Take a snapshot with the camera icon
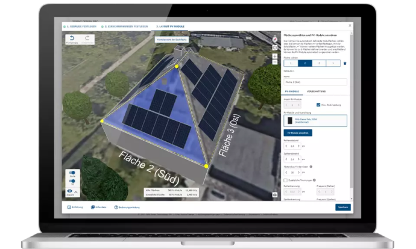416x249 pixels. point(275,195)
